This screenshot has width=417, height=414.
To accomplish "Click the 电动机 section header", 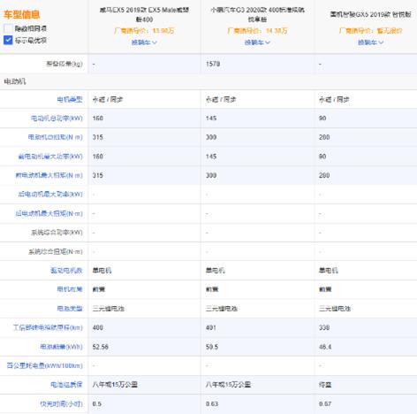I will tap(15, 81).
